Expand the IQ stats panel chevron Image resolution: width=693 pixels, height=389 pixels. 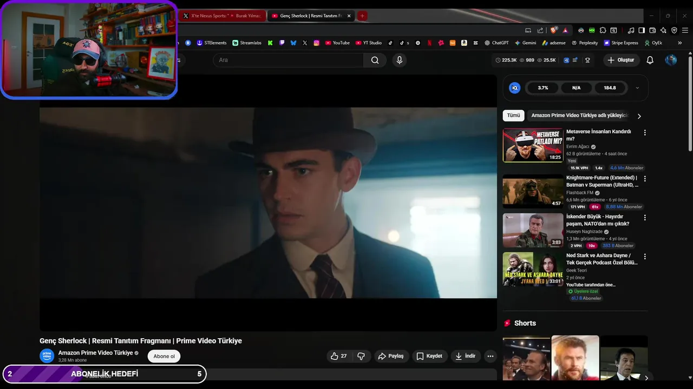637,88
